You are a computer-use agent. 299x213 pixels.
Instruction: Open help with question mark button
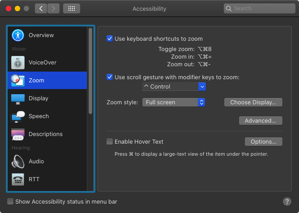click(287, 201)
